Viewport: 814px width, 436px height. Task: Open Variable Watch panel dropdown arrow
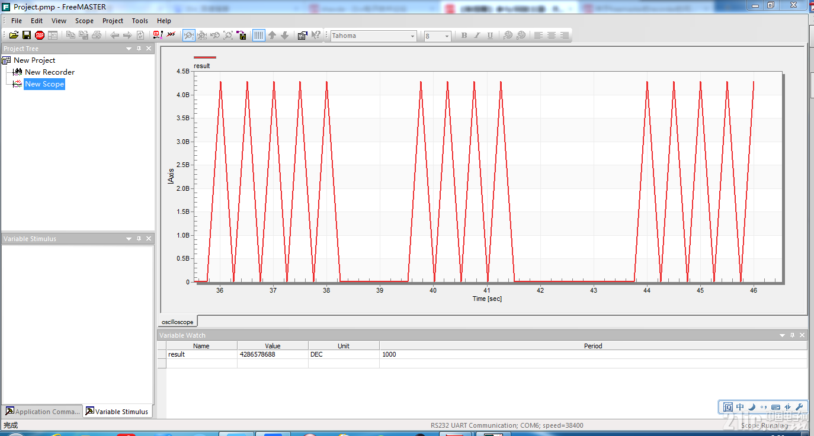click(x=783, y=335)
